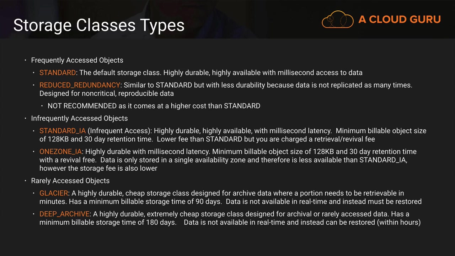Image resolution: width=455 pixels, height=256 pixels.
Task: Click the orange STANDARD class label
Action: [x=57, y=73]
